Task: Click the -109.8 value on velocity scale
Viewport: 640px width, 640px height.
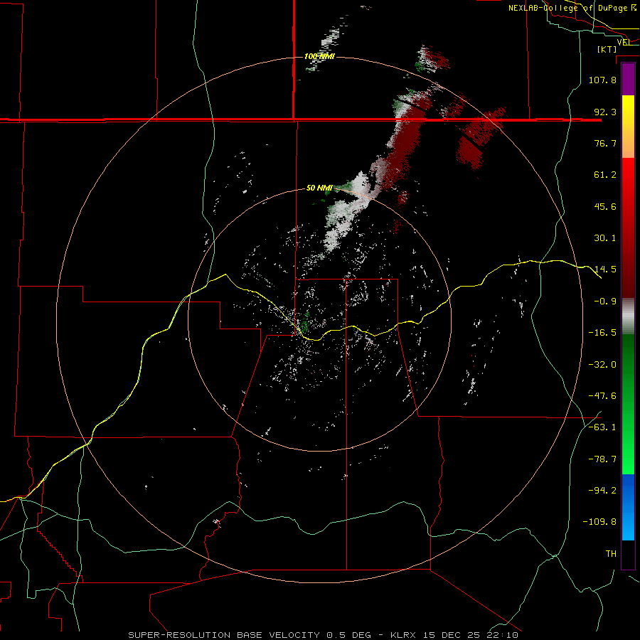Action: click(600, 522)
